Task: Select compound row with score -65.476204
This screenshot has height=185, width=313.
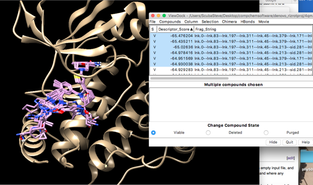Action: 231,36
